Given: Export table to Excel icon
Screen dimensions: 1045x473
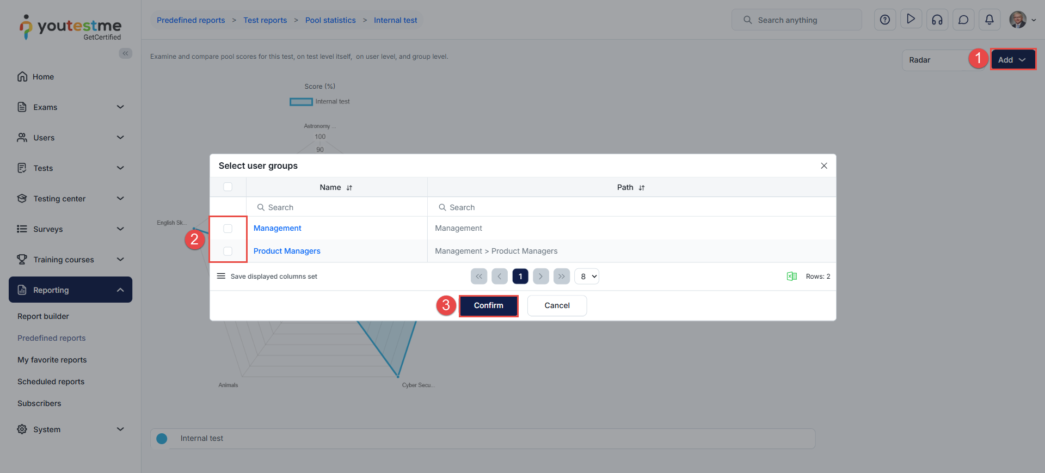Looking at the screenshot, I should point(792,277).
